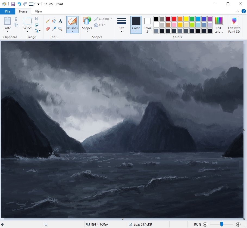The width and height of the screenshot is (247, 228).
Task: Open Edit colors dialog
Action: coord(218,25)
